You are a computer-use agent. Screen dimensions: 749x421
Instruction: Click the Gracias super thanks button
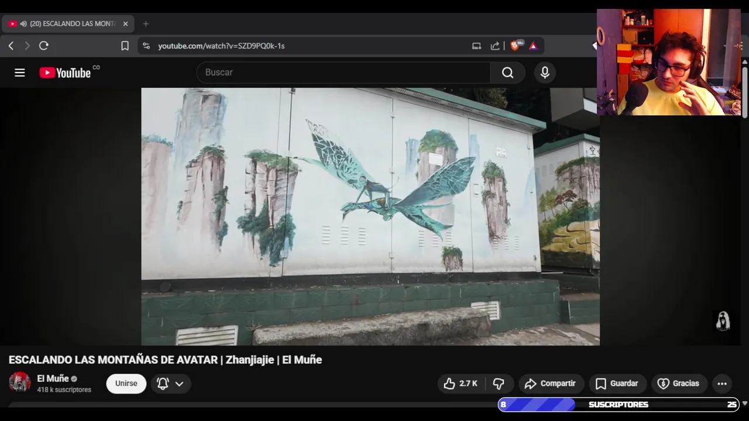pos(679,384)
